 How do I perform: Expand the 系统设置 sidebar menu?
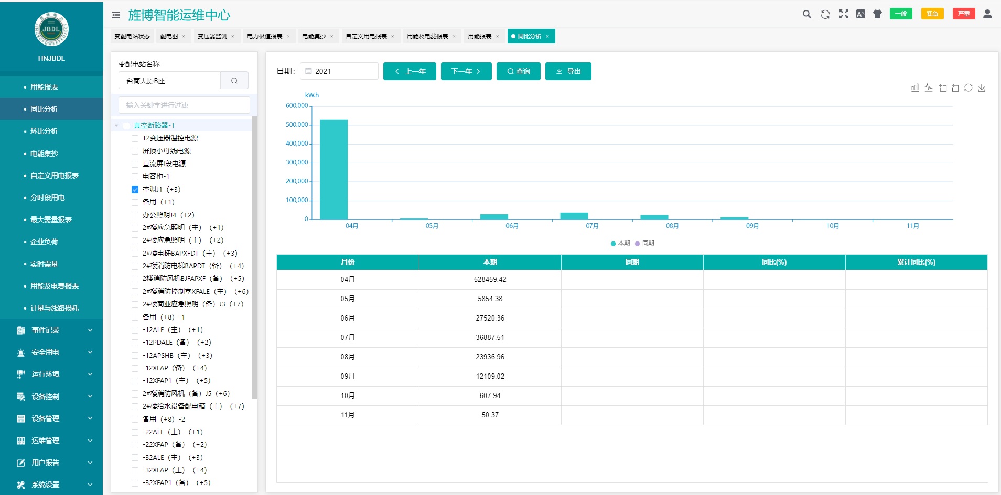tap(51, 485)
